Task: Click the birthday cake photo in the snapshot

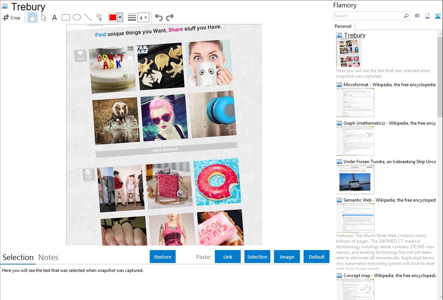Action: coord(112,70)
